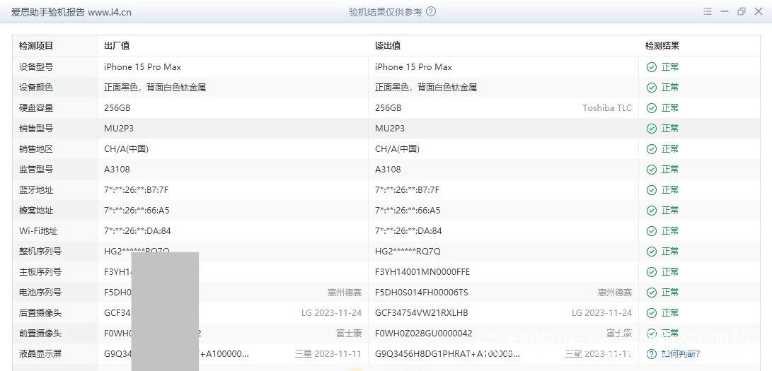Viewport: 772px width, 371px height.
Task: Select the 监管型号 row label
Action: (36, 170)
